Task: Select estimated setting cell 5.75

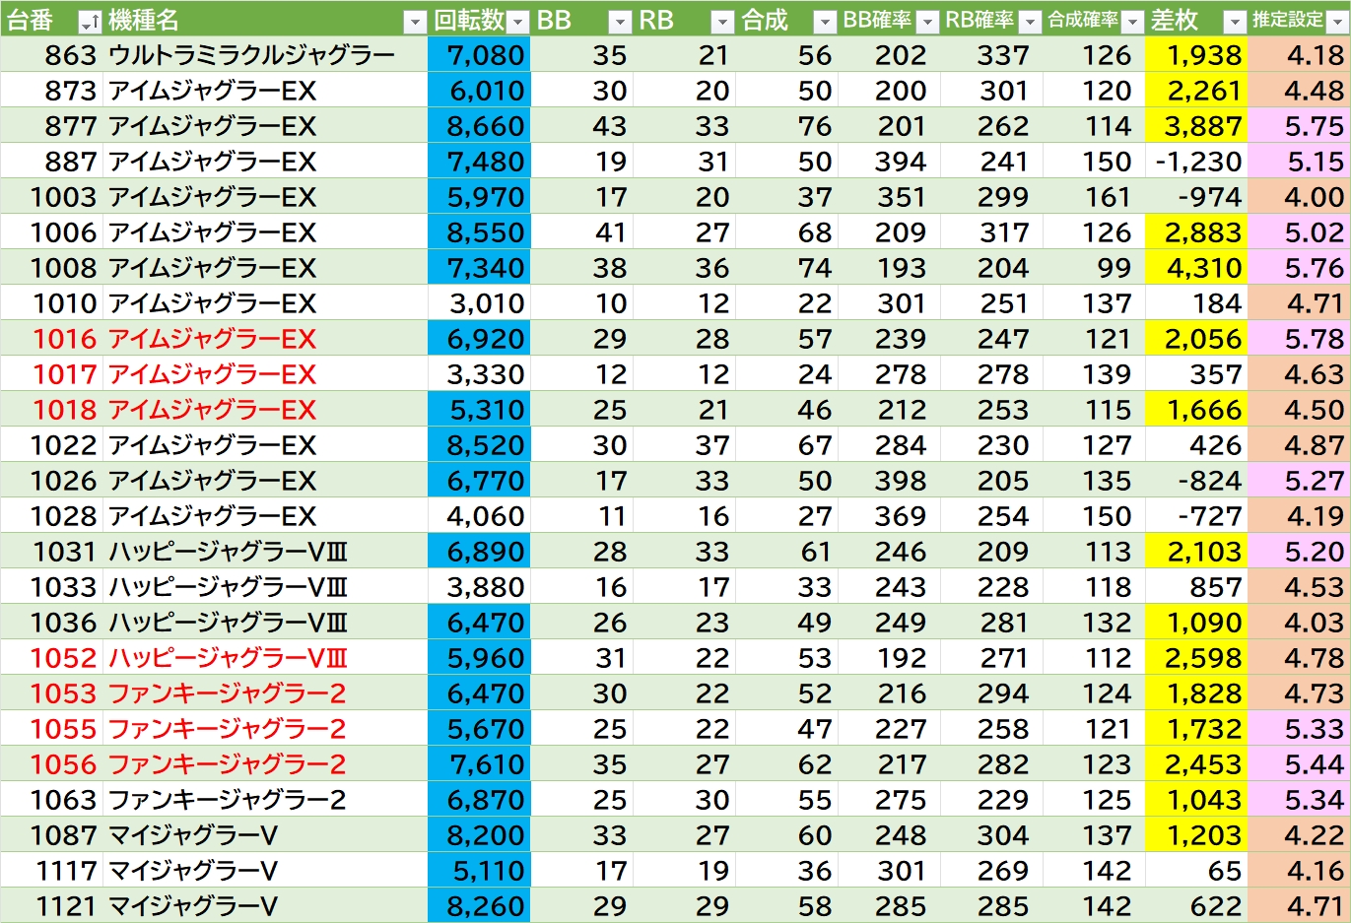Action: (1299, 126)
